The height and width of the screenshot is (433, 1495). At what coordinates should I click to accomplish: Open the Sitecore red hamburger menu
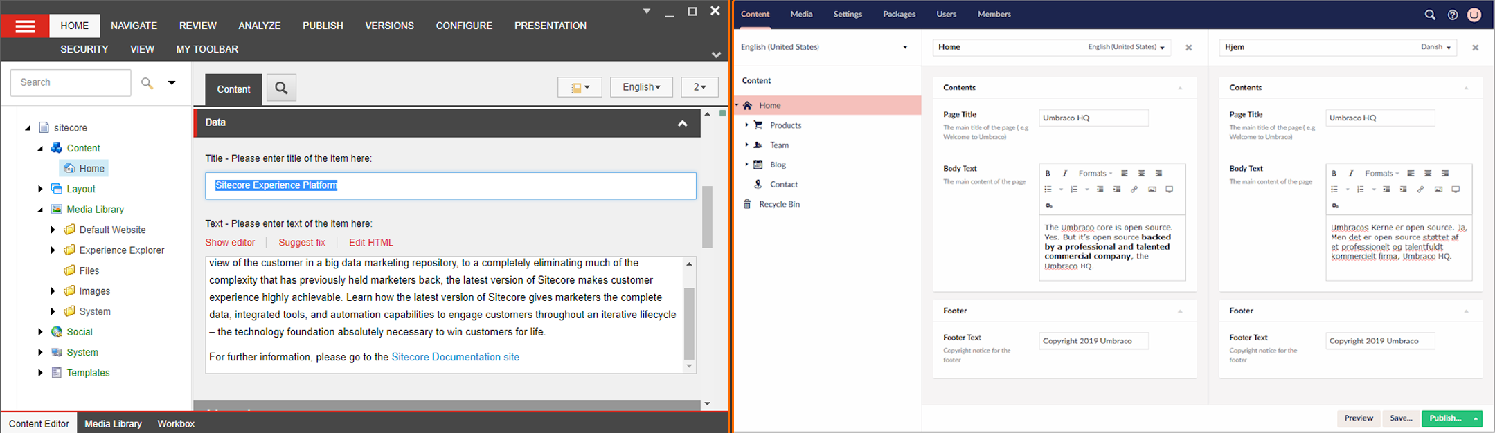pyautogui.click(x=25, y=26)
